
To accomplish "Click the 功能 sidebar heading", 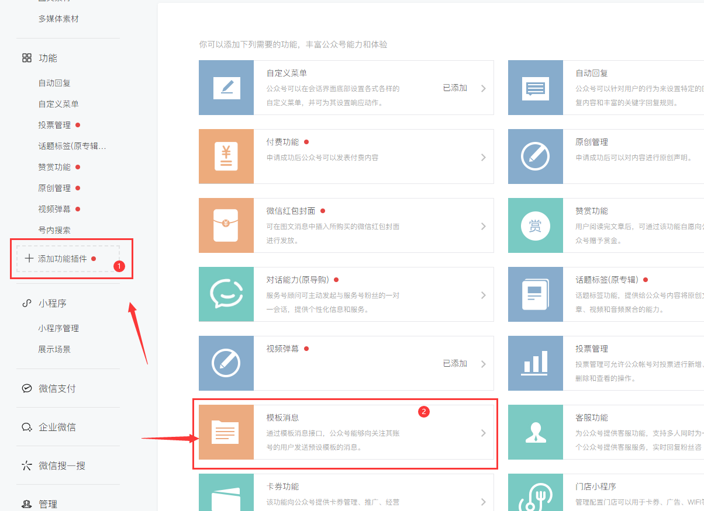I will tap(48, 58).
